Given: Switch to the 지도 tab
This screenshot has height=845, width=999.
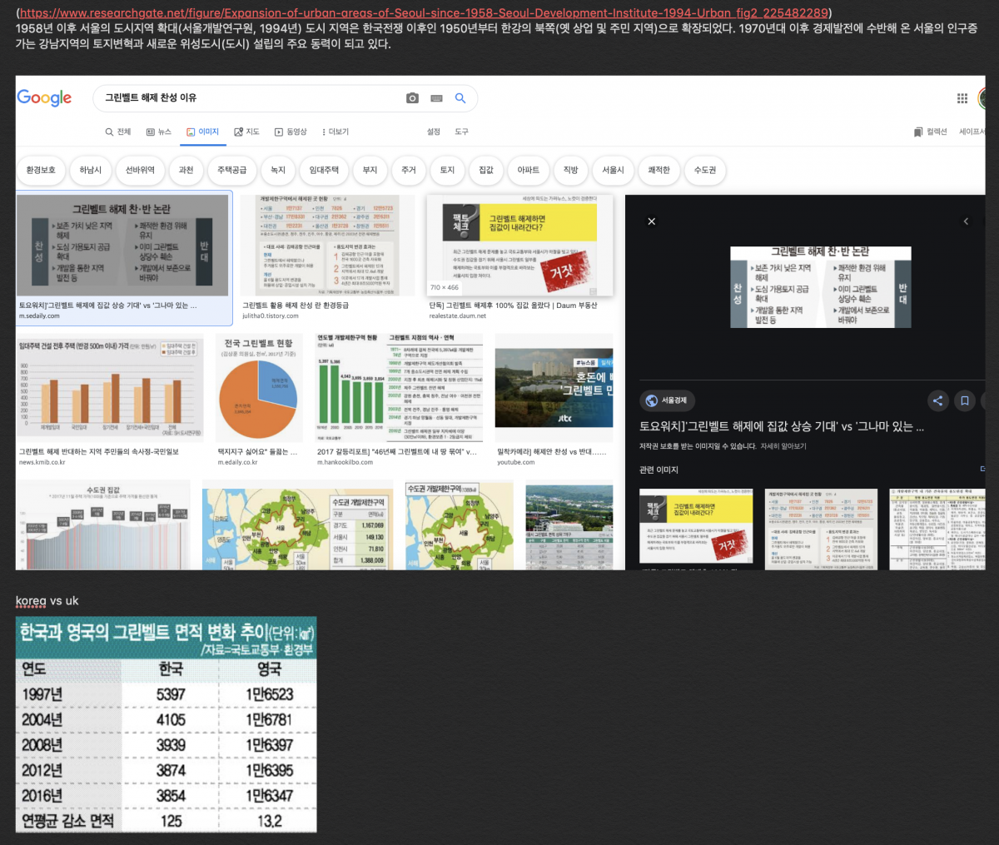Looking at the screenshot, I should 247,132.
